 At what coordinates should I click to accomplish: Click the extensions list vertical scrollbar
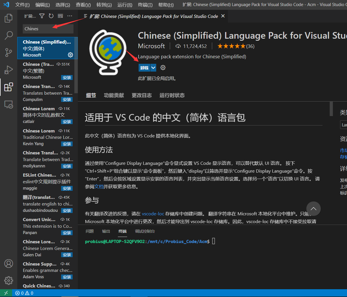pyautogui.click(x=76, y=65)
